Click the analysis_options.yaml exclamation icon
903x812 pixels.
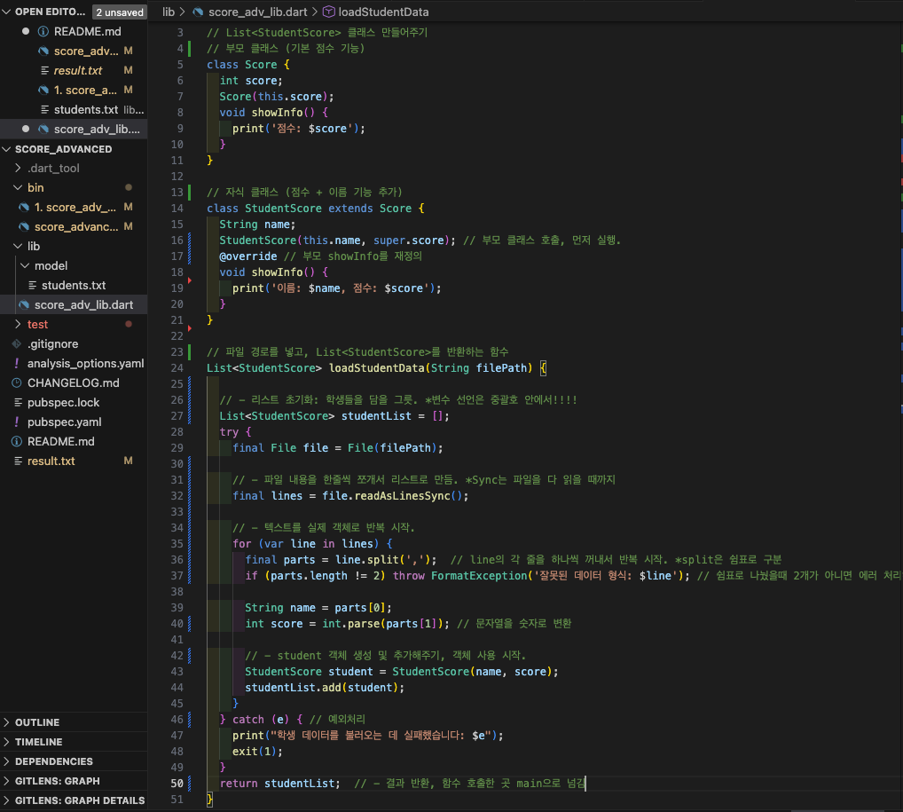(x=17, y=363)
